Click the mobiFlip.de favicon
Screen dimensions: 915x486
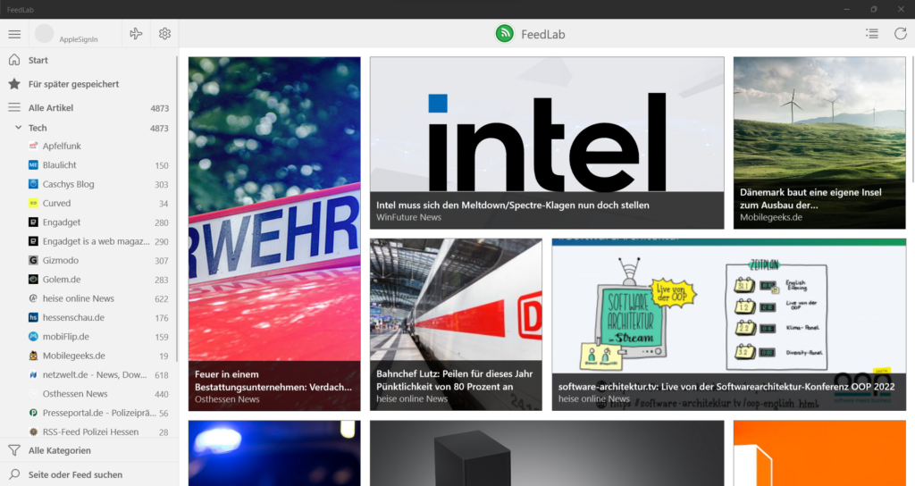[33, 337]
